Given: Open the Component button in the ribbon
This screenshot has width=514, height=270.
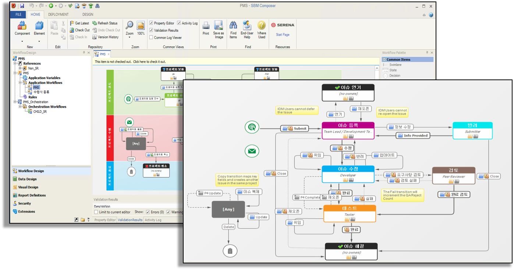Looking at the screenshot, I should (x=22, y=29).
